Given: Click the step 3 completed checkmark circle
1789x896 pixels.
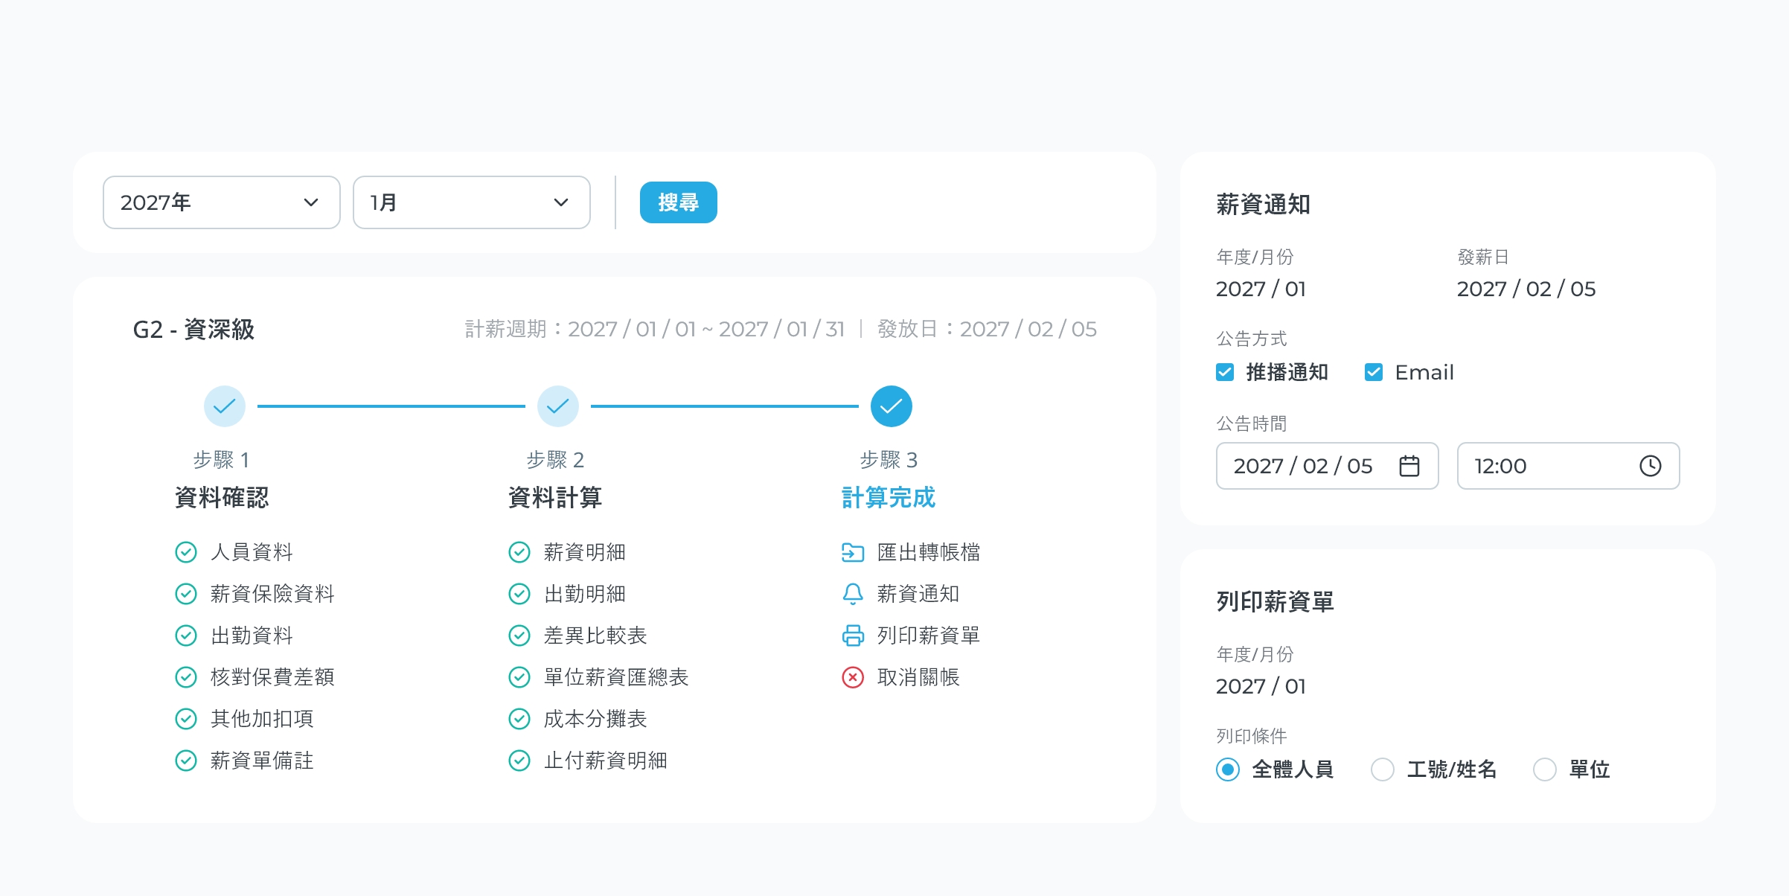Looking at the screenshot, I should (892, 406).
